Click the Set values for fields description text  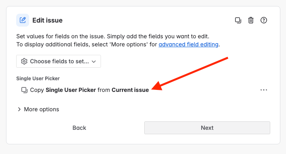coord(113,36)
